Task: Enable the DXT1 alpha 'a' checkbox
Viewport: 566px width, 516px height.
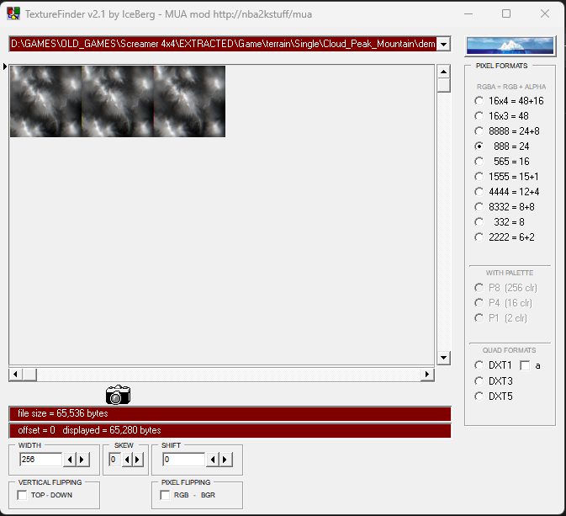Action: coord(525,365)
